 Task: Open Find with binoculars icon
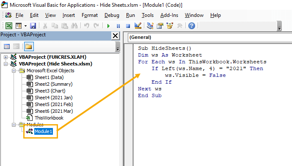(x=74, y=26)
